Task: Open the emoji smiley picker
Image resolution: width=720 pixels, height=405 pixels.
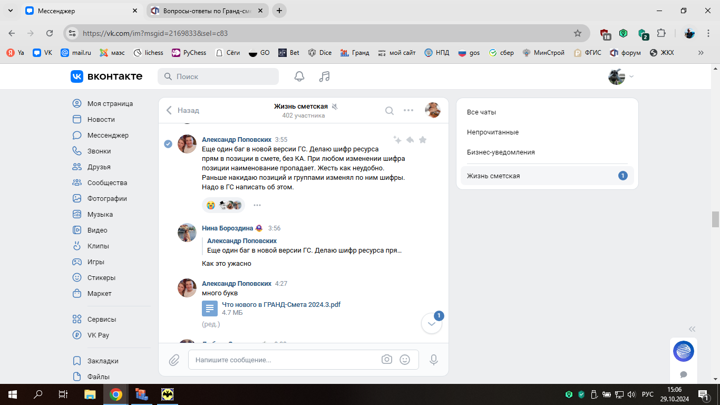Action: tap(405, 360)
